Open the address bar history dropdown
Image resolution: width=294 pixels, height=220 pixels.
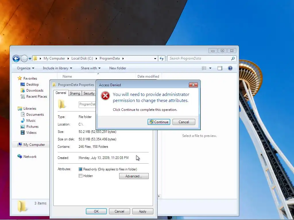(x=155, y=58)
